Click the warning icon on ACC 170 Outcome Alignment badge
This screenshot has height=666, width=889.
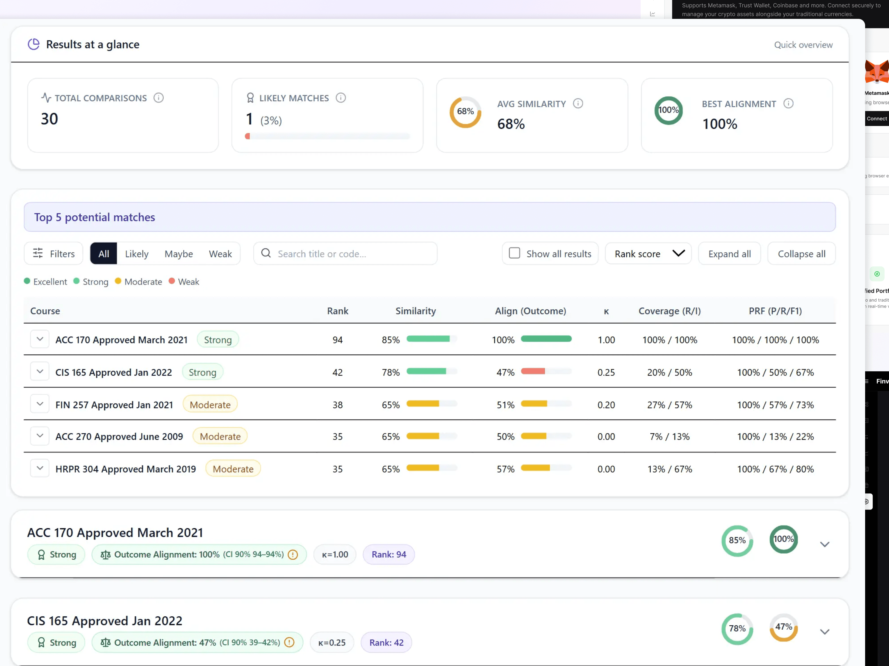293,554
